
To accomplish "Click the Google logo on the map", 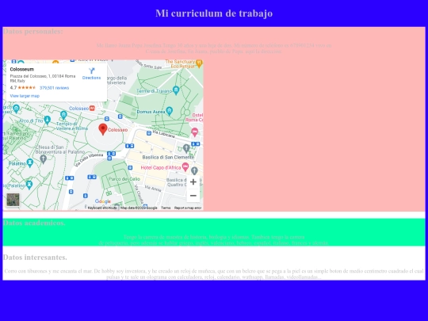I will coord(103,201).
